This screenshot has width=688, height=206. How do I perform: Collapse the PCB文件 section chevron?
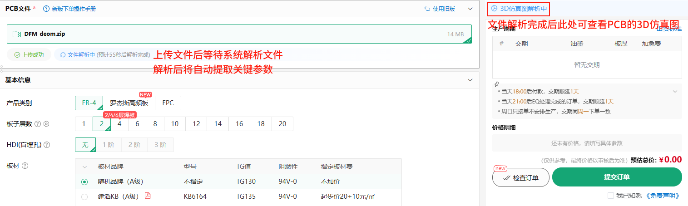point(470,9)
